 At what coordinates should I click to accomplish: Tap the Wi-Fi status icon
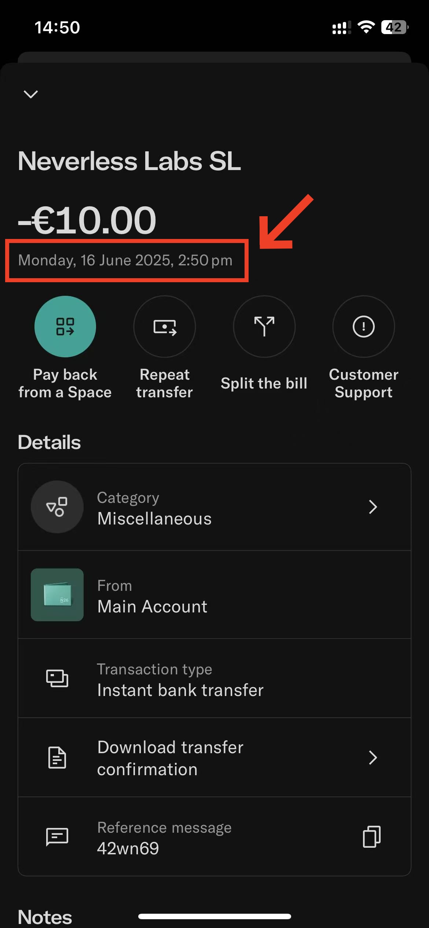[366, 27]
